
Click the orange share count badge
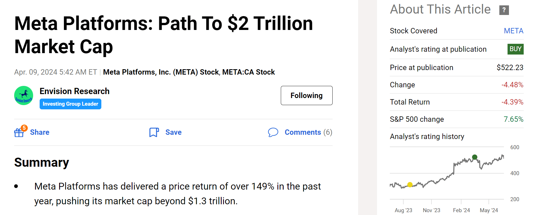pyautogui.click(x=24, y=128)
